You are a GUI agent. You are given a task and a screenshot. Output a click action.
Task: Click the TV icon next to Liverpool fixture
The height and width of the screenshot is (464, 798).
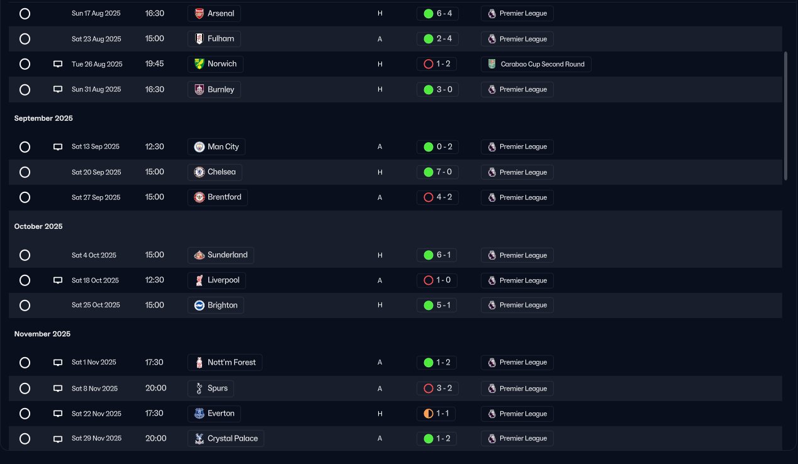pyautogui.click(x=58, y=280)
